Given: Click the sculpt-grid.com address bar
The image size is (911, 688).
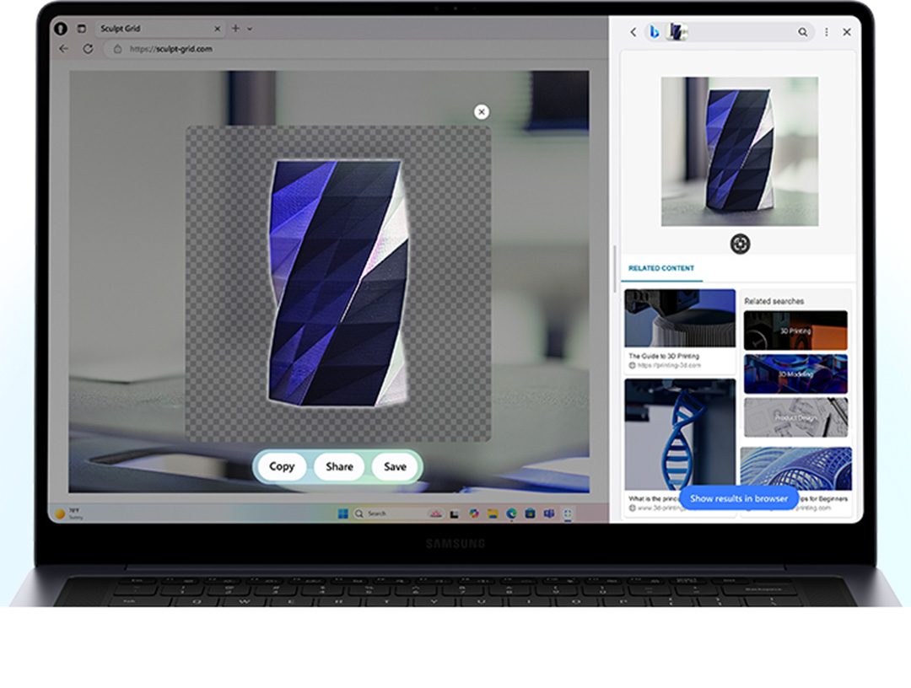Looking at the screenshot, I should tap(354, 50).
